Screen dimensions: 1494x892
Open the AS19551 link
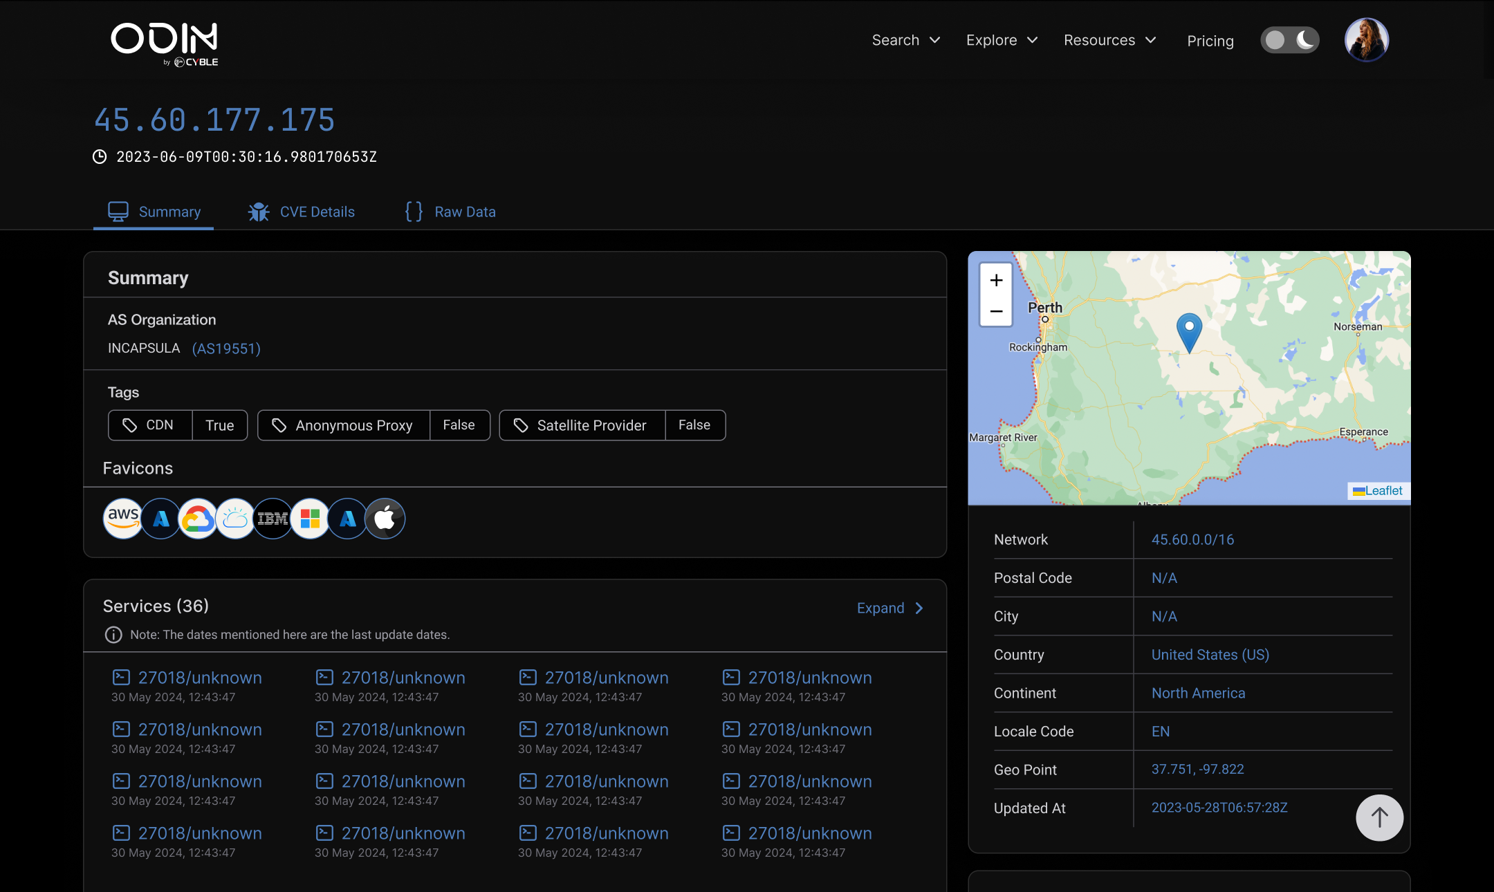pyautogui.click(x=226, y=349)
